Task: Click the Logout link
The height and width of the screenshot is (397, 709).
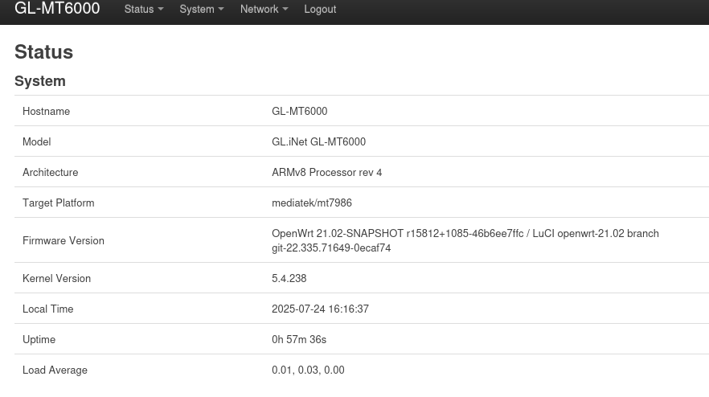Action: click(320, 9)
